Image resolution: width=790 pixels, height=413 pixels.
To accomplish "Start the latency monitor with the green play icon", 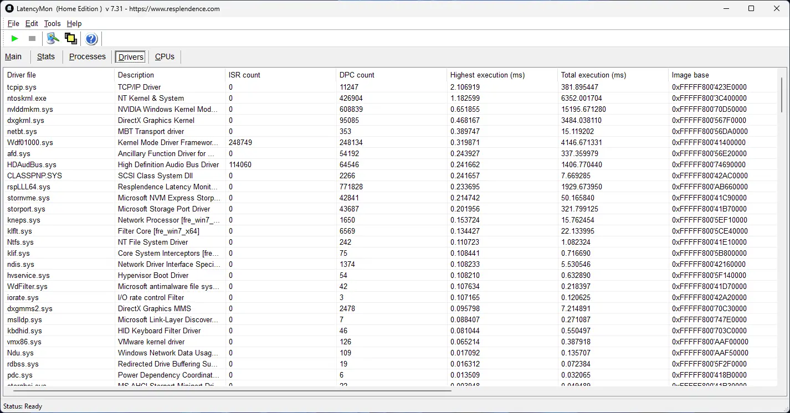I will tap(15, 39).
